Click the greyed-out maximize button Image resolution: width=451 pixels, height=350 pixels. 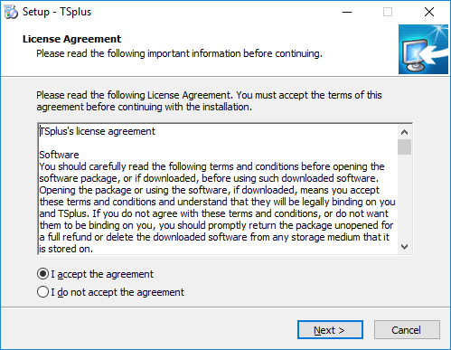coord(388,12)
